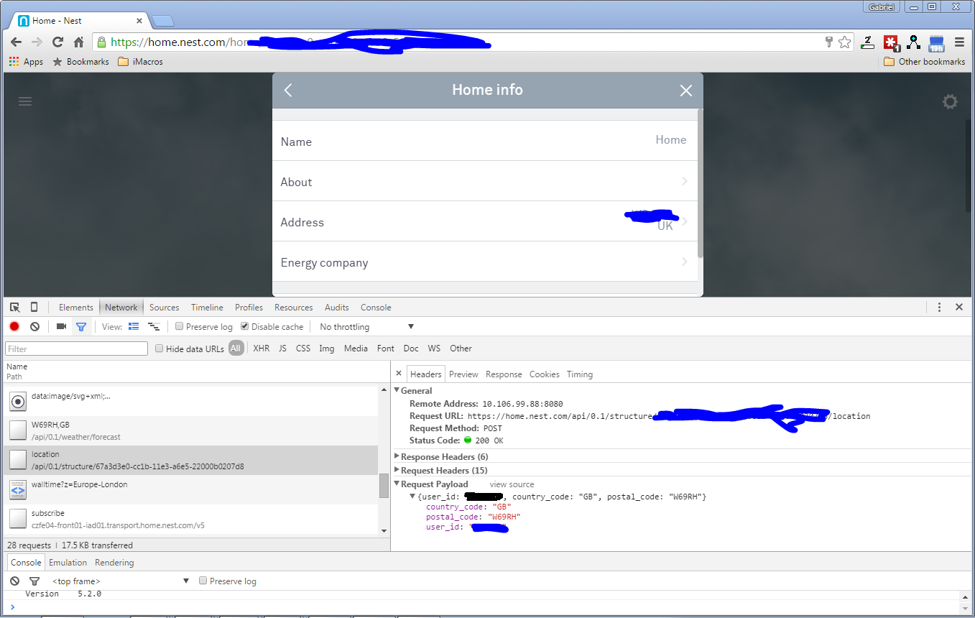The height and width of the screenshot is (618, 975).
Task: Open the browser home page icon
Action: tap(79, 42)
